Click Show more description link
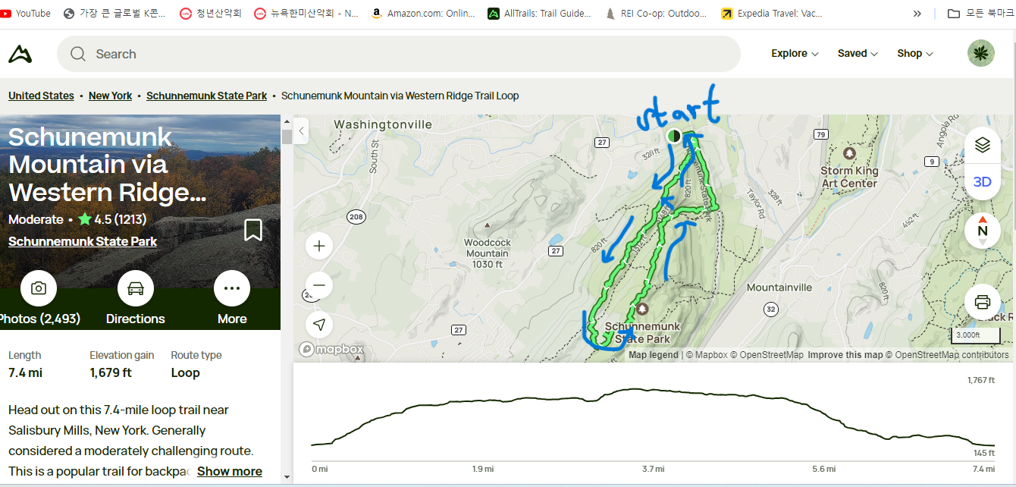Viewport: 1016px width, 487px height. [230, 471]
